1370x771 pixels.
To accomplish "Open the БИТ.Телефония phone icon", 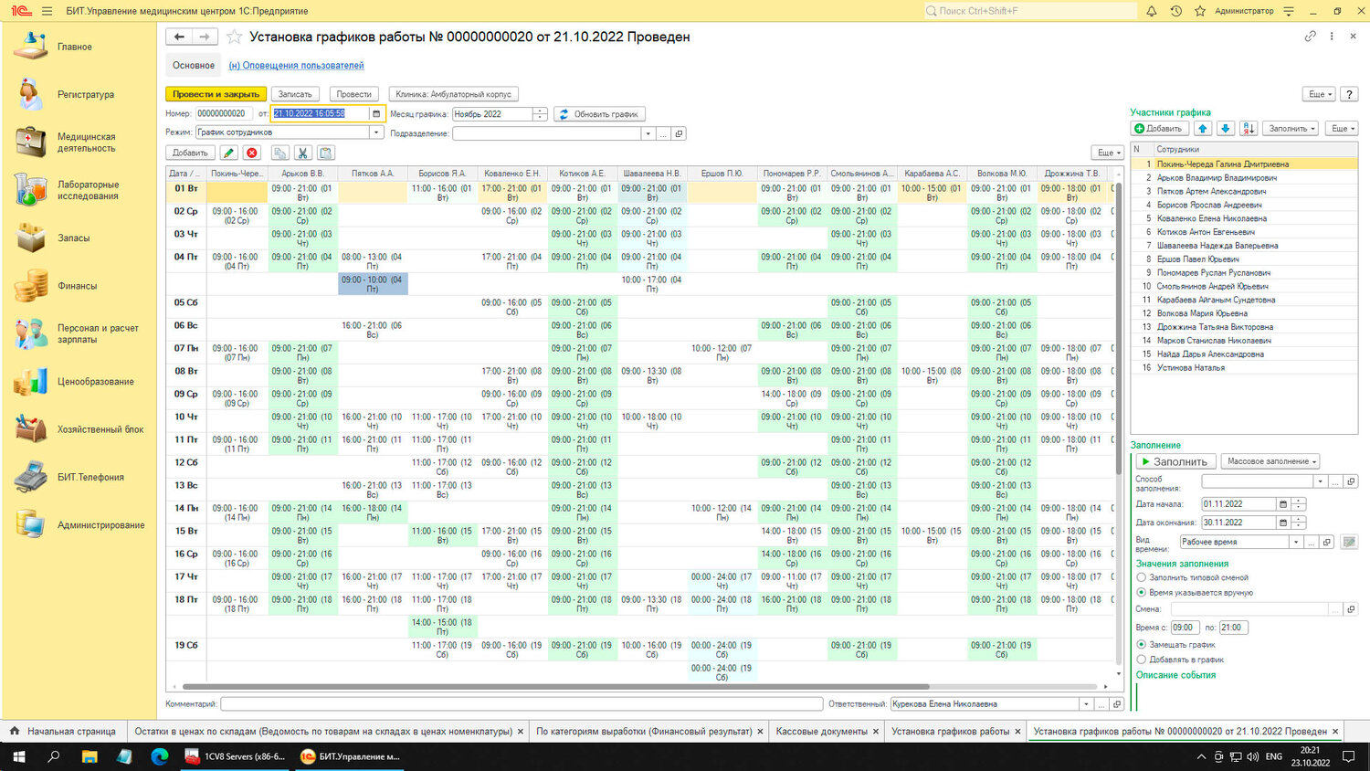I will pos(31,477).
